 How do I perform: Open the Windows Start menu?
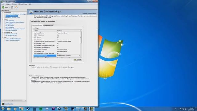3,109
